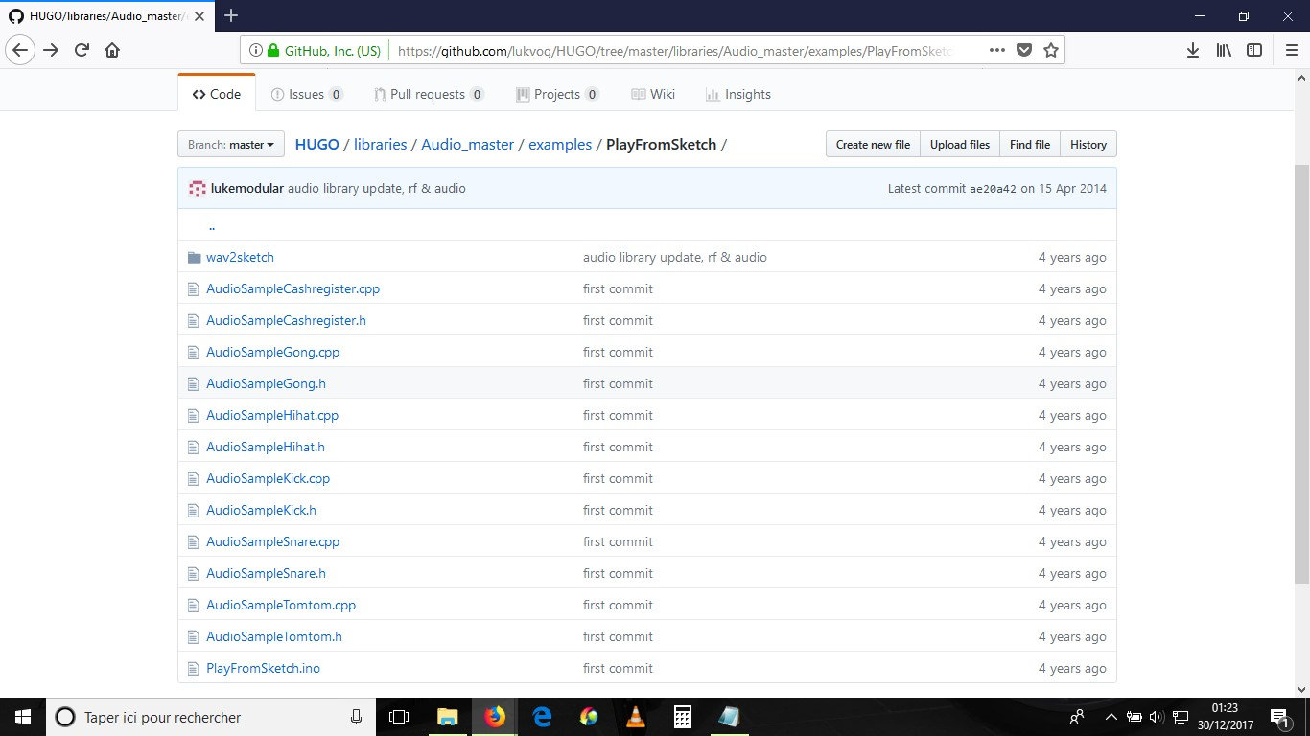Show site information for the URL
The height and width of the screenshot is (736, 1310).
tap(256, 50)
